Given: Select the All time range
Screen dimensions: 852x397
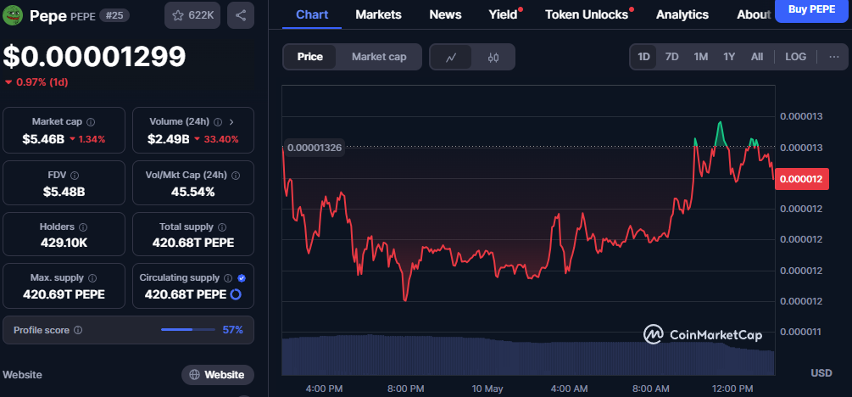Looking at the screenshot, I should (x=757, y=57).
